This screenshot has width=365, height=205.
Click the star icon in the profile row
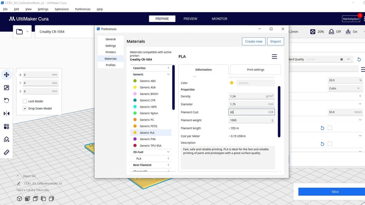pos(342,59)
